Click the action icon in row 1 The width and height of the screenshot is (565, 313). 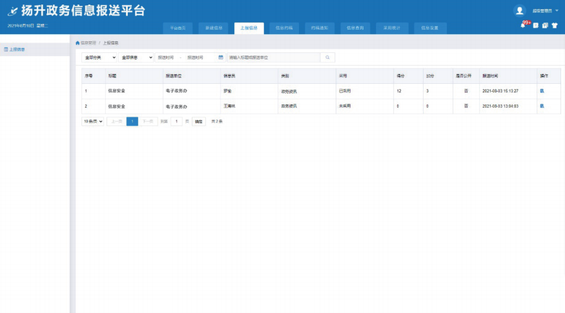542,91
